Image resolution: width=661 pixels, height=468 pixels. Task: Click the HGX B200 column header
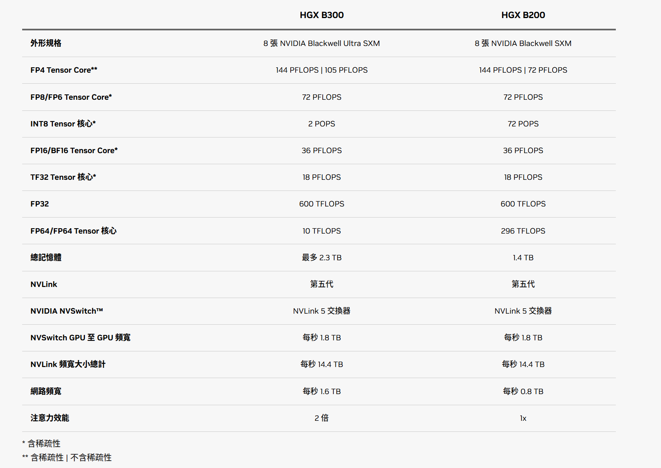coord(523,15)
